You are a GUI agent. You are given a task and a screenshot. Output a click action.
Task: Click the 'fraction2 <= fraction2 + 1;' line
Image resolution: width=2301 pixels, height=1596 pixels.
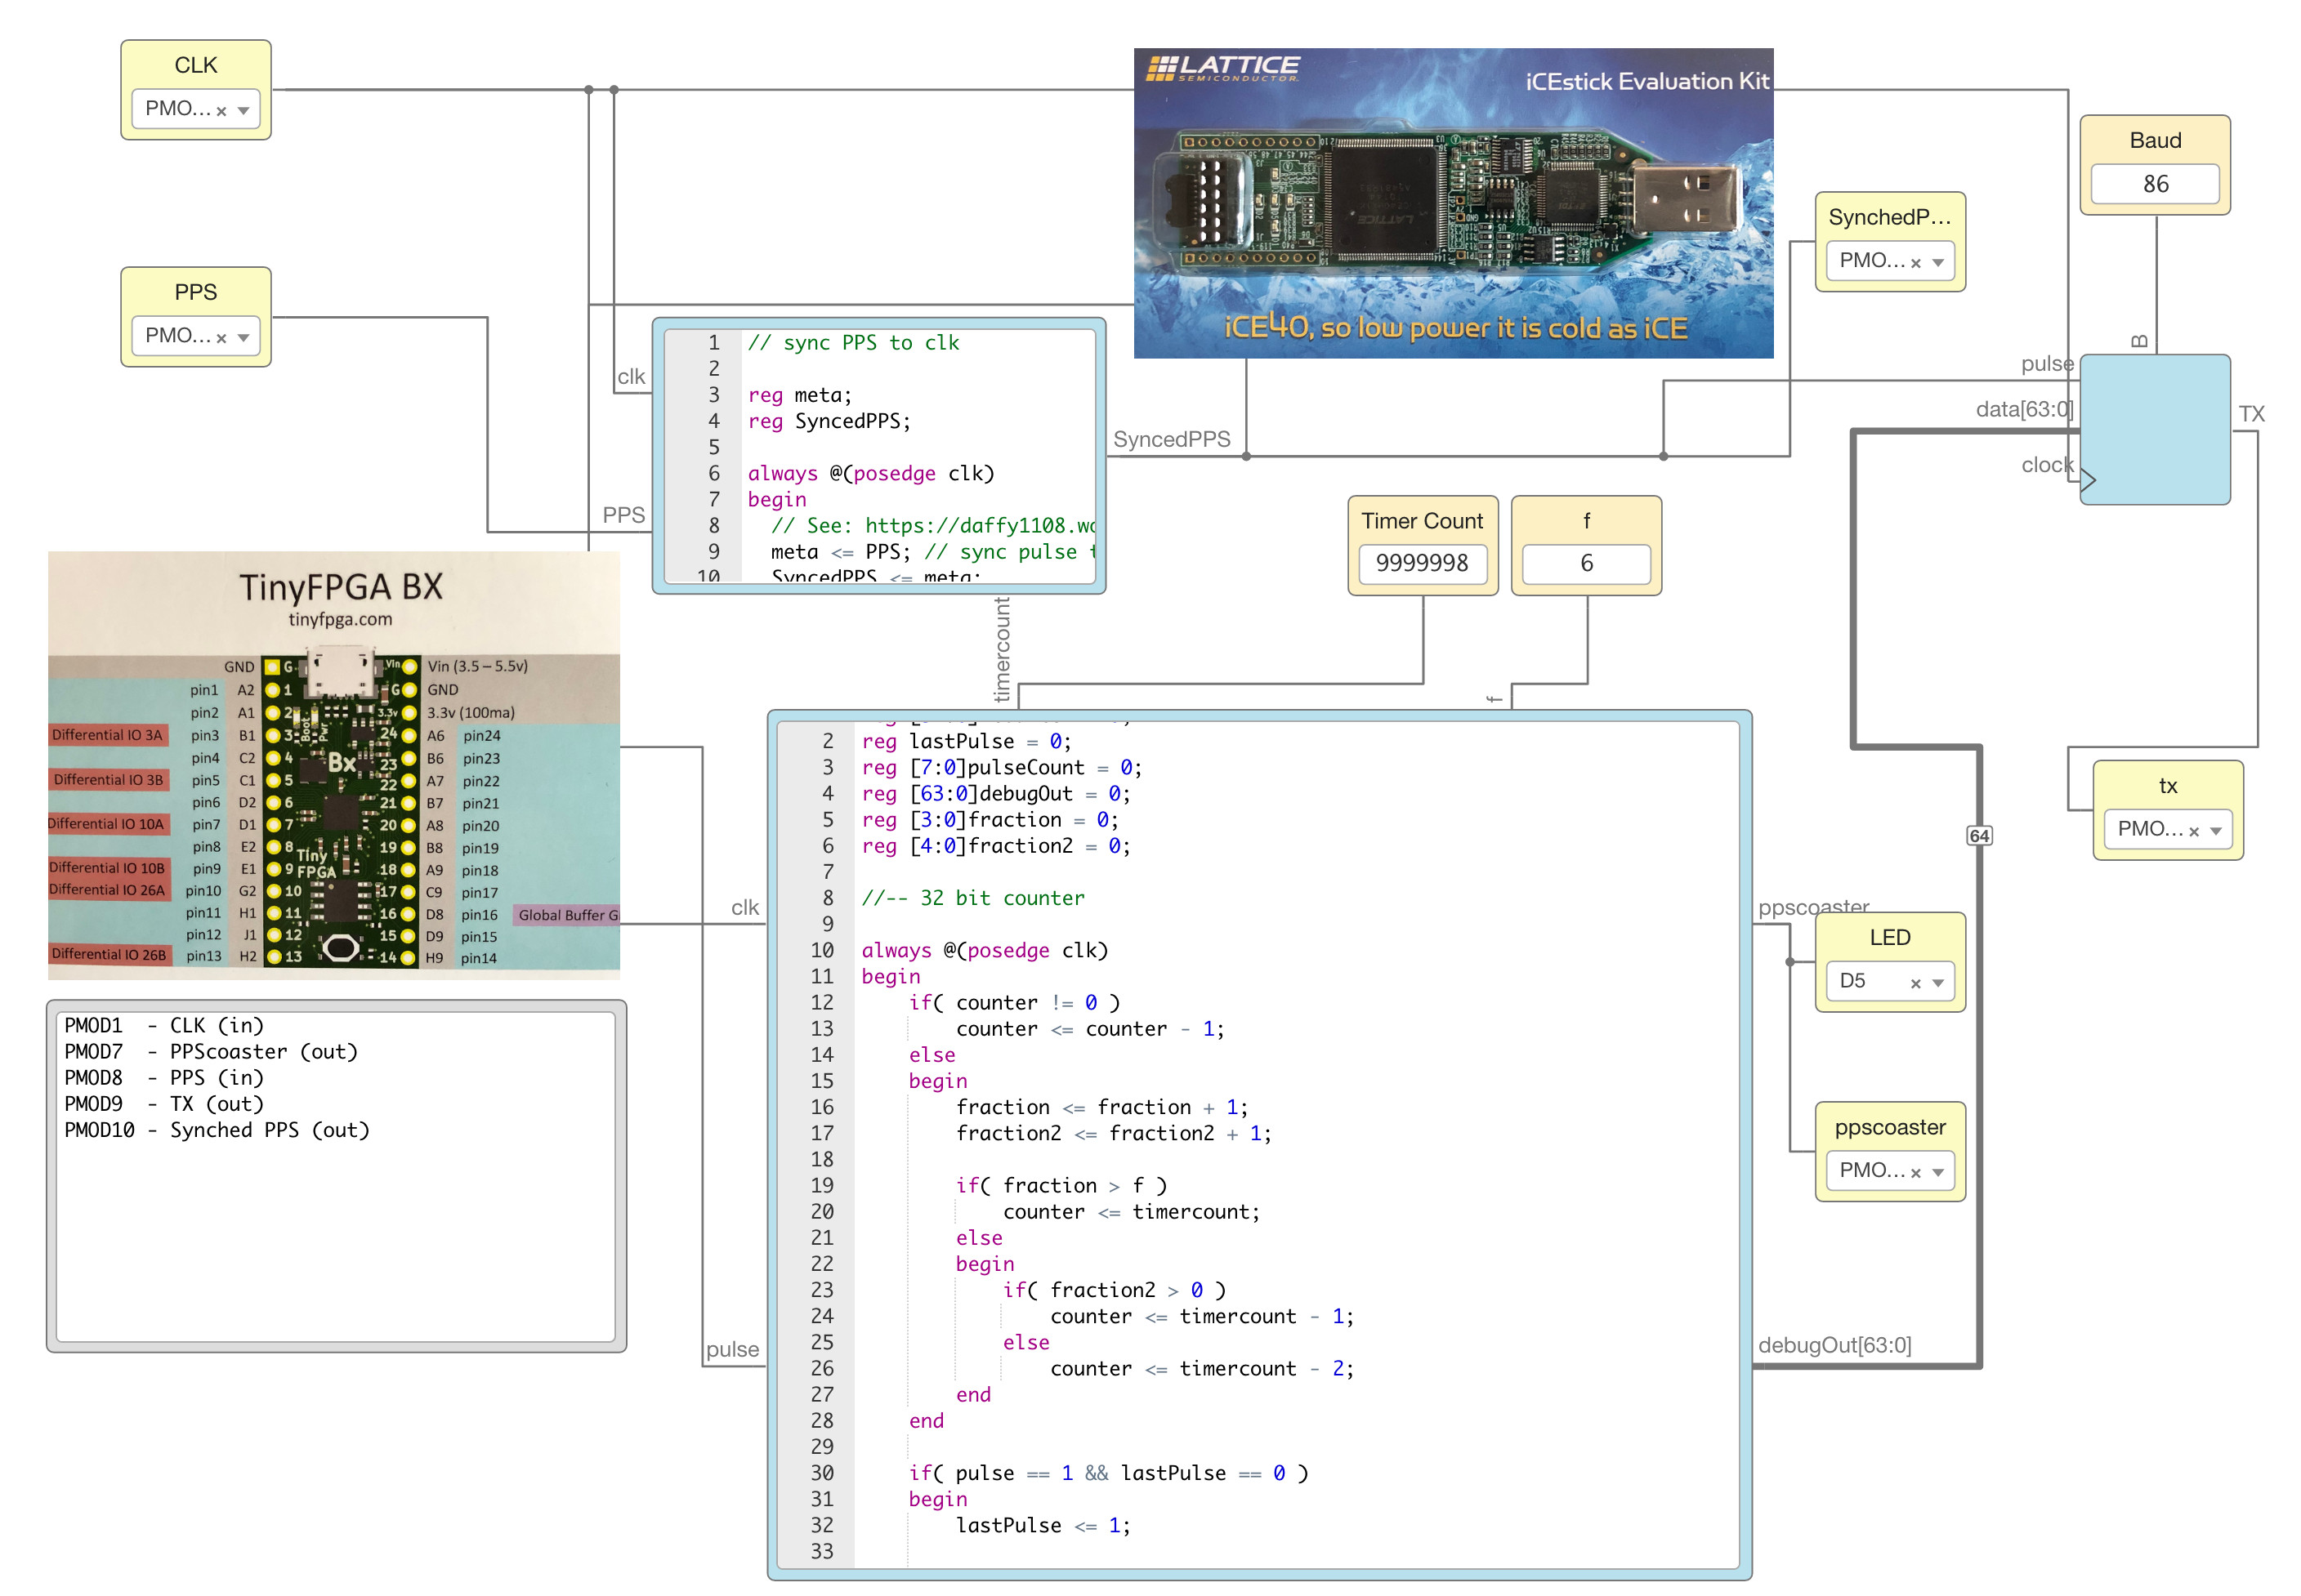(1114, 1134)
